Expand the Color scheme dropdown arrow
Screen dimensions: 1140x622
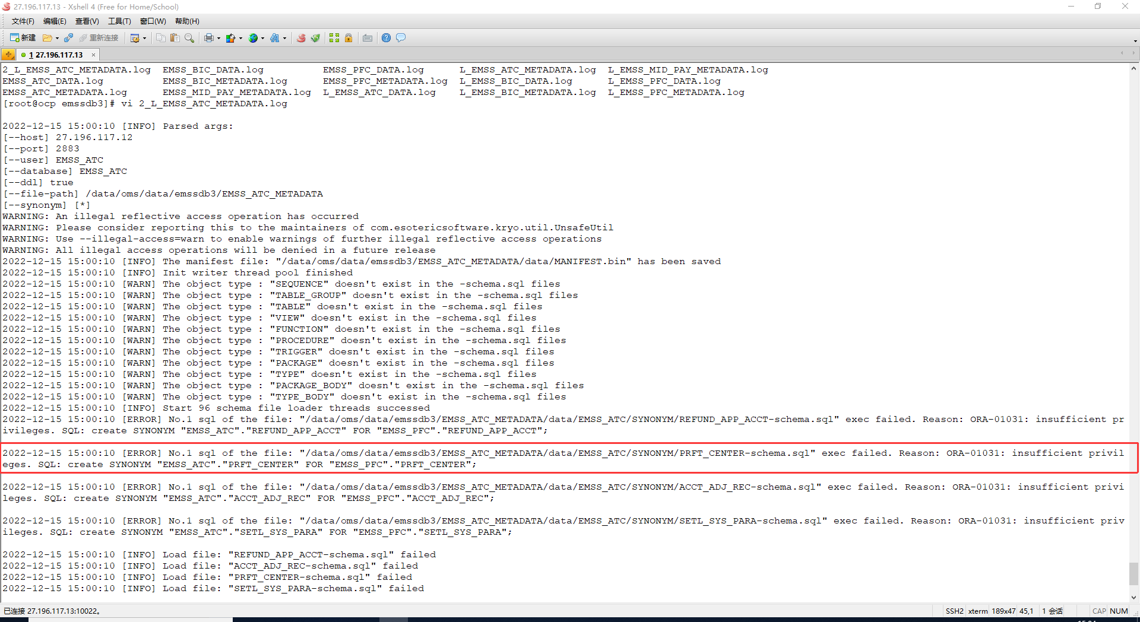pos(240,39)
